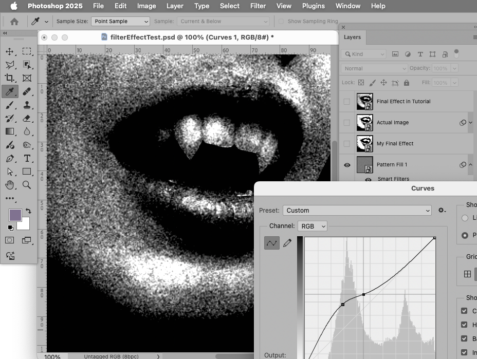Select the Zoom tool
This screenshot has height=359, width=477.
[x=27, y=185]
